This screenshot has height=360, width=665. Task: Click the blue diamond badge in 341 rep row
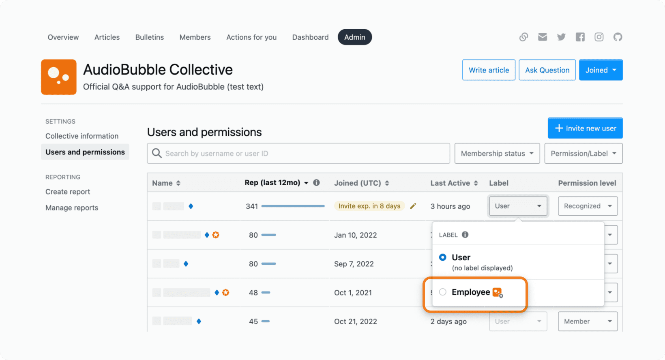191,206
